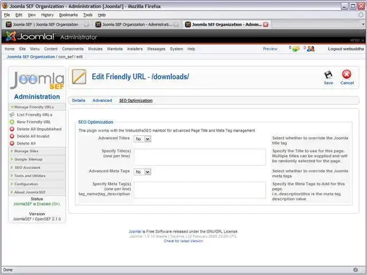The image size is (367, 275).
Task: Click the Preview link
Action: point(270,49)
